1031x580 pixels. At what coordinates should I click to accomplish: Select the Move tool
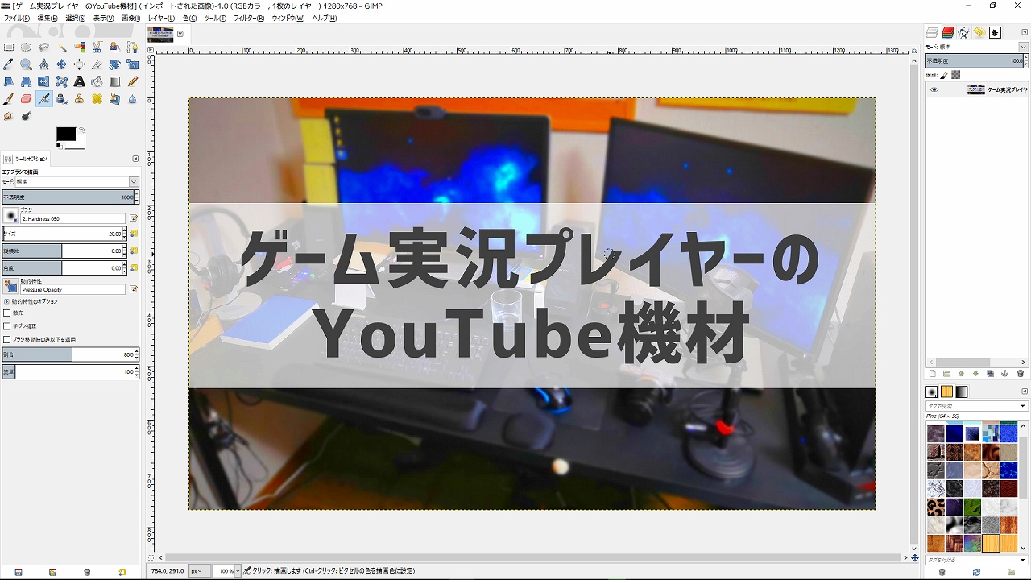click(x=62, y=64)
